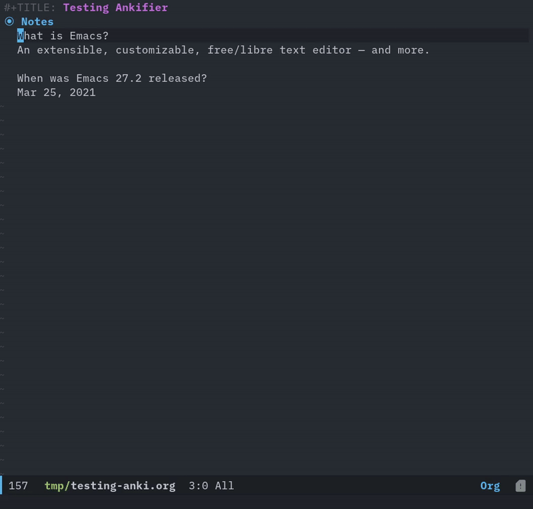Click the 3:0 cursor position indicator
The image size is (533, 509).
coord(198,486)
